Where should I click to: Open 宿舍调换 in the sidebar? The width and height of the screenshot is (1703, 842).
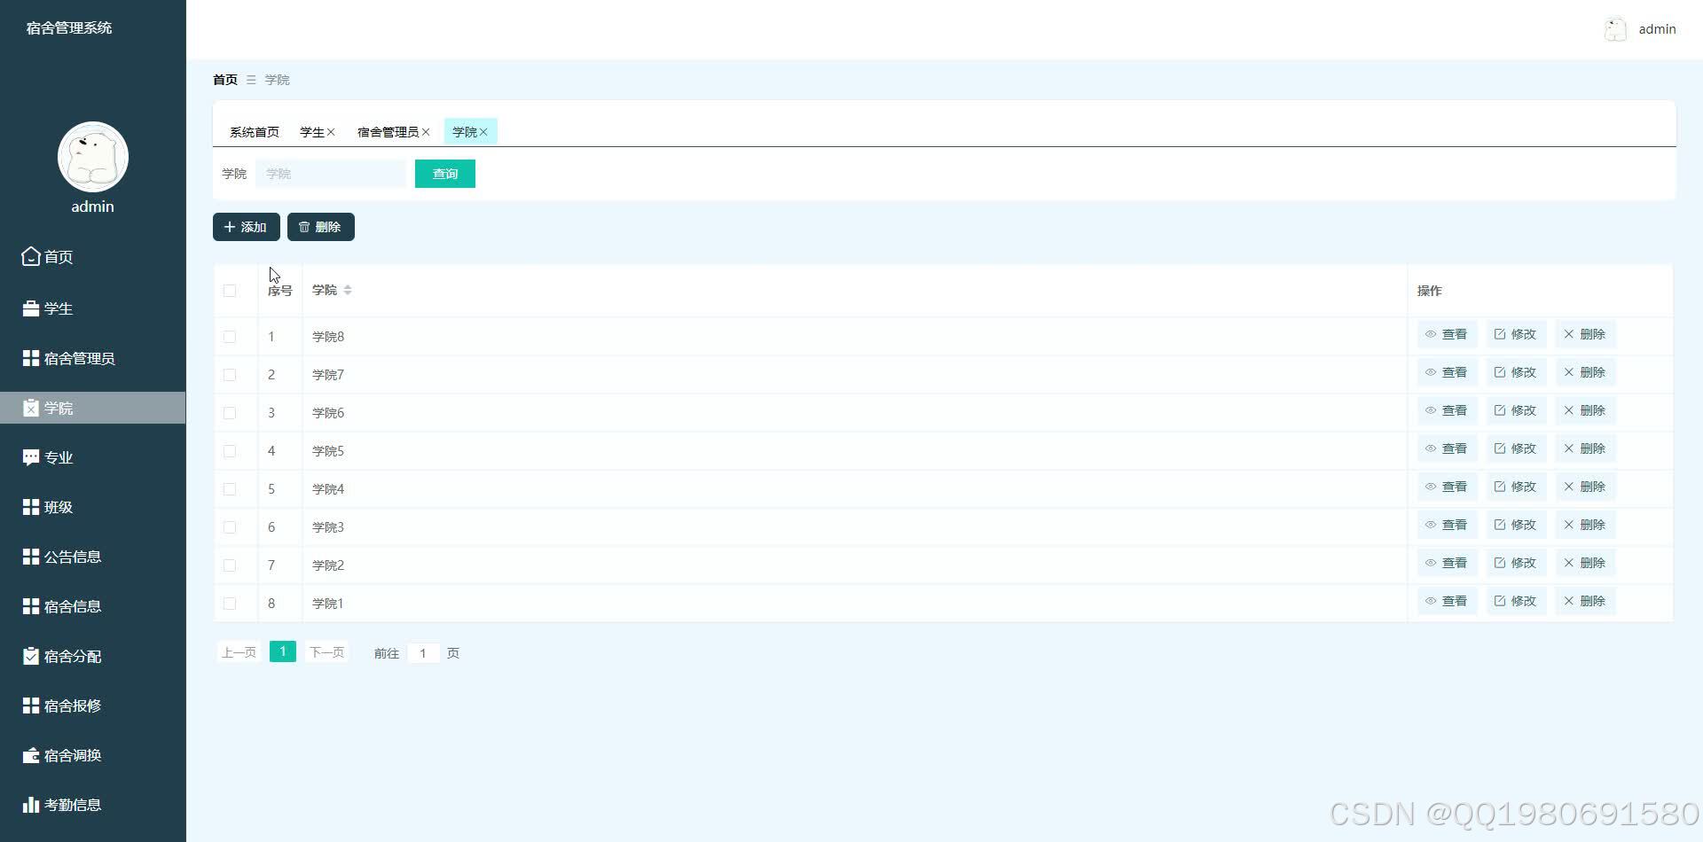click(92, 755)
